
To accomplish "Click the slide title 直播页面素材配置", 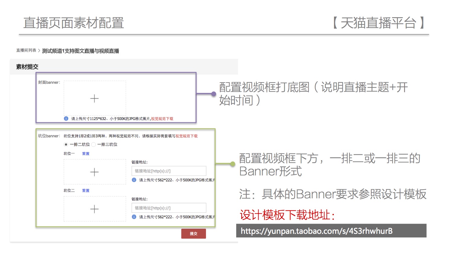I will 74,23.
